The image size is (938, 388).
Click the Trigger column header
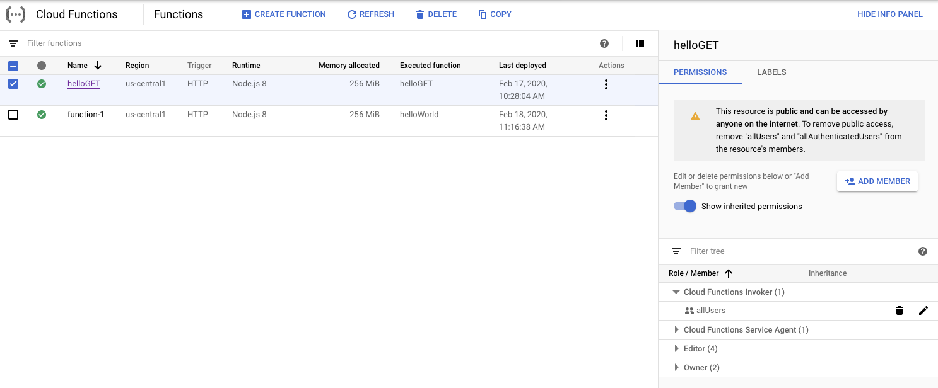point(199,66)
